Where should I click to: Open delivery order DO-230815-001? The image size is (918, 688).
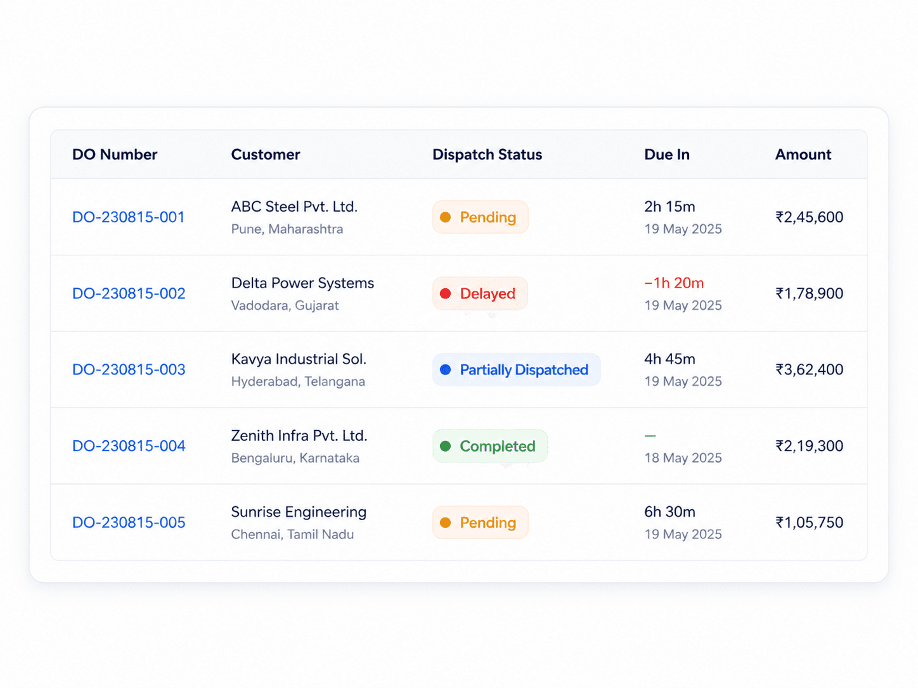tap(129, 217)
